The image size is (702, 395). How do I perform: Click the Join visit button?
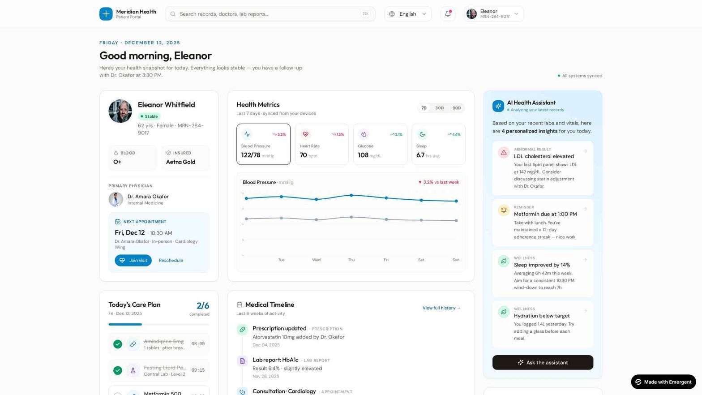point(133,260)
